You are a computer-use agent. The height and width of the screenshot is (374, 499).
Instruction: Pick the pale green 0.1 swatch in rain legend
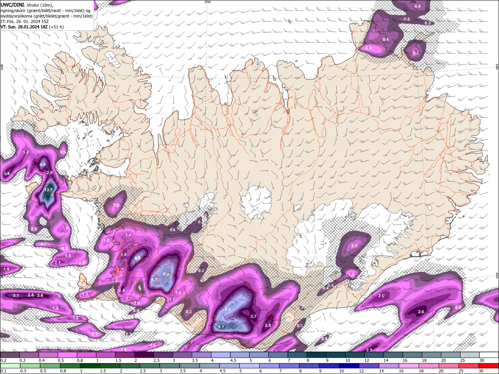10,366
